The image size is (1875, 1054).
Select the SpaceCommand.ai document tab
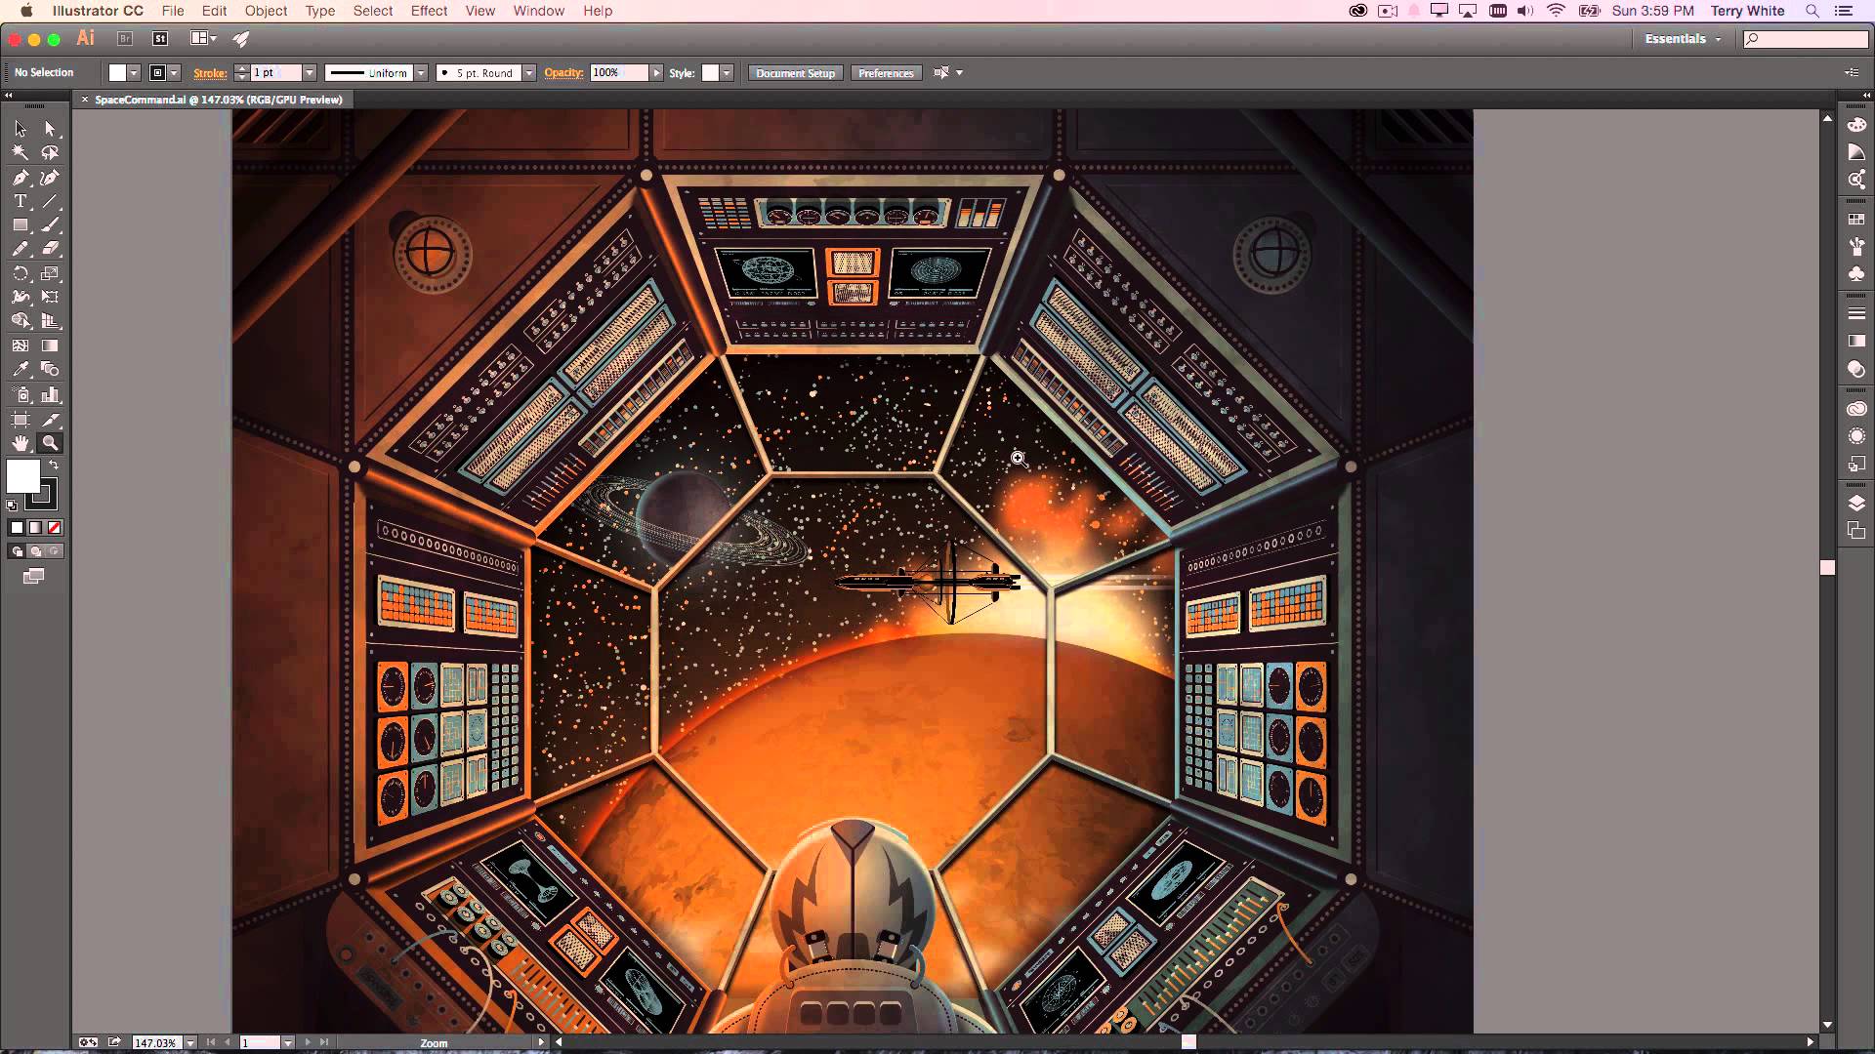tap(215, 99)
